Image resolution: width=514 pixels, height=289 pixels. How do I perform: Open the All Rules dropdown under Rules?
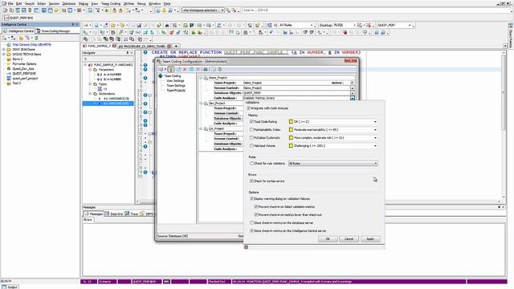[375, 163]
